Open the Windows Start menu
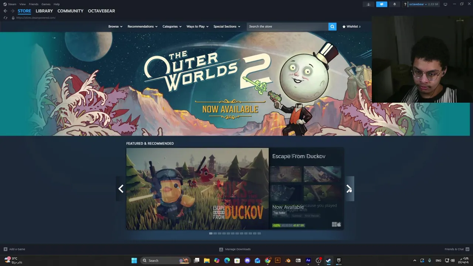 tap(134, 260)
